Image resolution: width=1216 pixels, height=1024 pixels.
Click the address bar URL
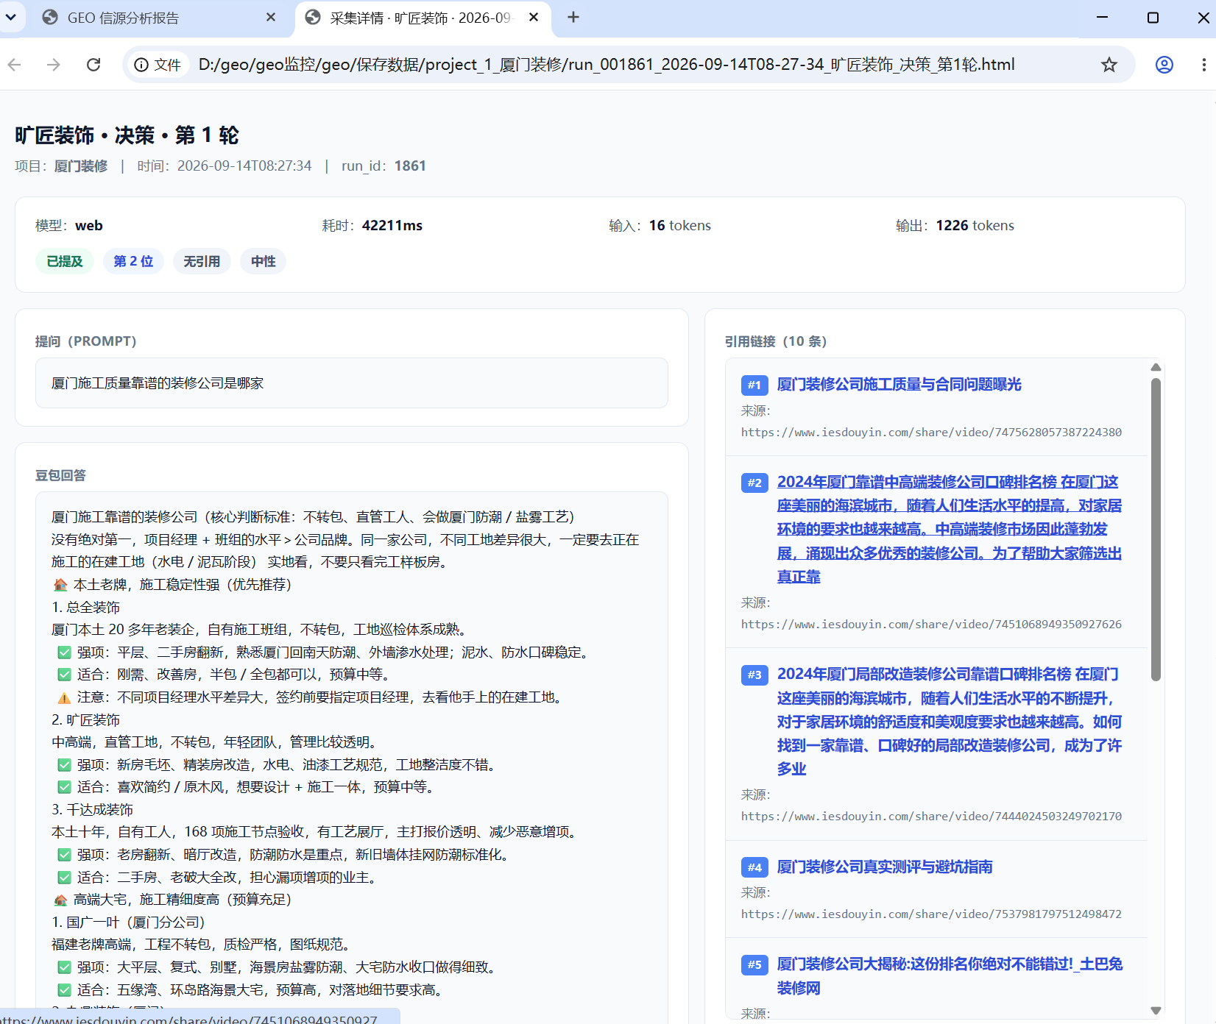click(x=607, y=65)
